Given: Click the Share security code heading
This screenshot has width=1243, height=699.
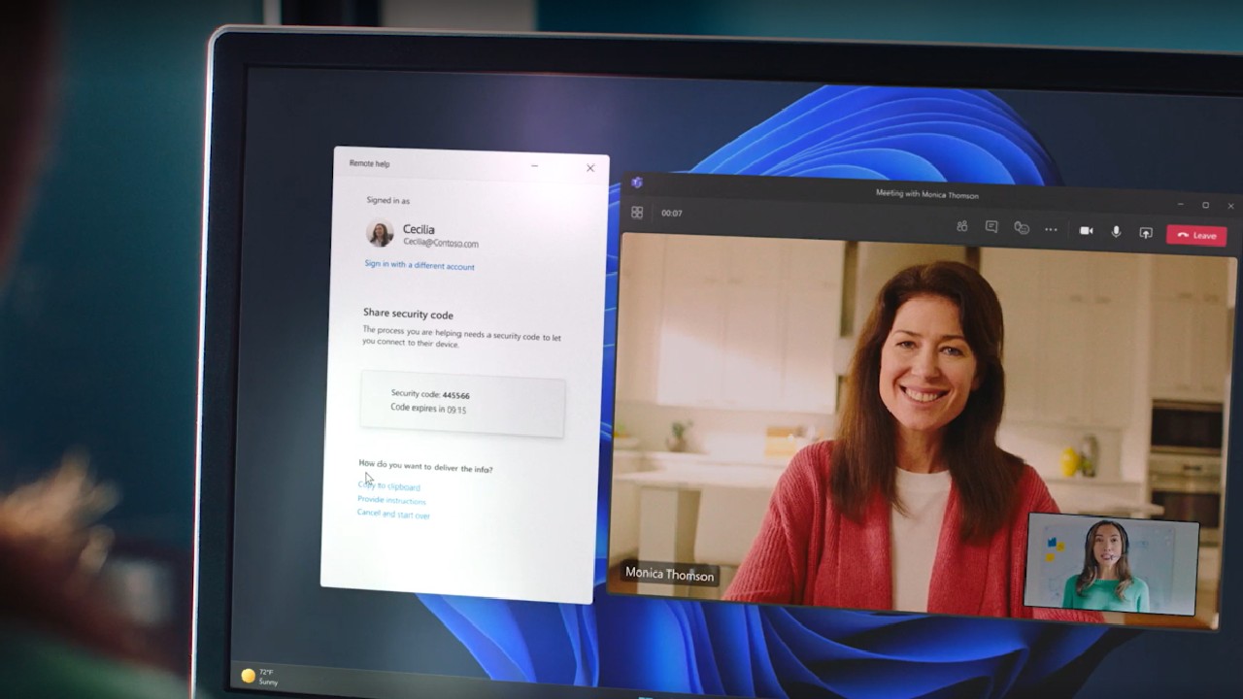Looking at the screenshot, I should [x=408, y=314].
